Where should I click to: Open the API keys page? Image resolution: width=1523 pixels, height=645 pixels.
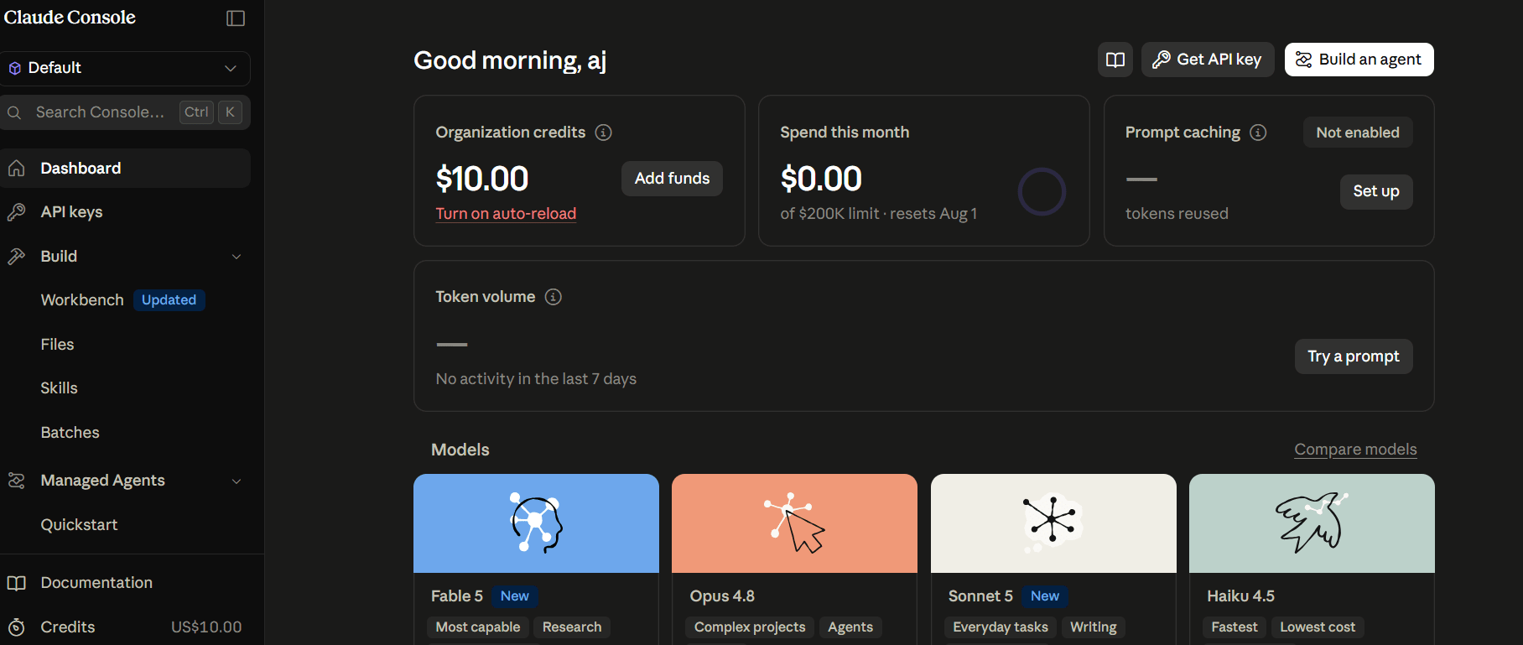125,212
